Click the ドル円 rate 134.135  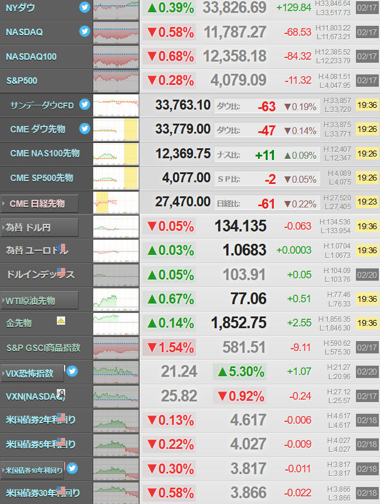pos(240,226)
